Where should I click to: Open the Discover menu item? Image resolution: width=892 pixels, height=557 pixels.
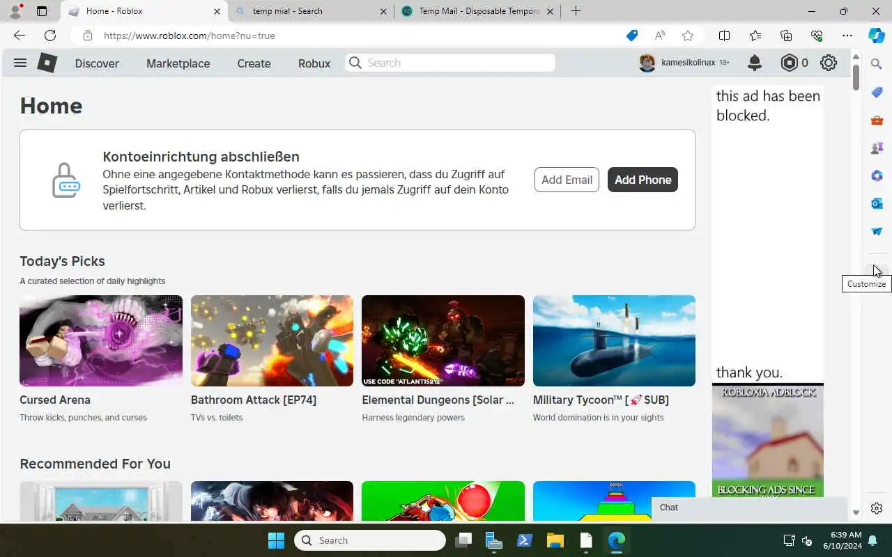tap(97, 63)
